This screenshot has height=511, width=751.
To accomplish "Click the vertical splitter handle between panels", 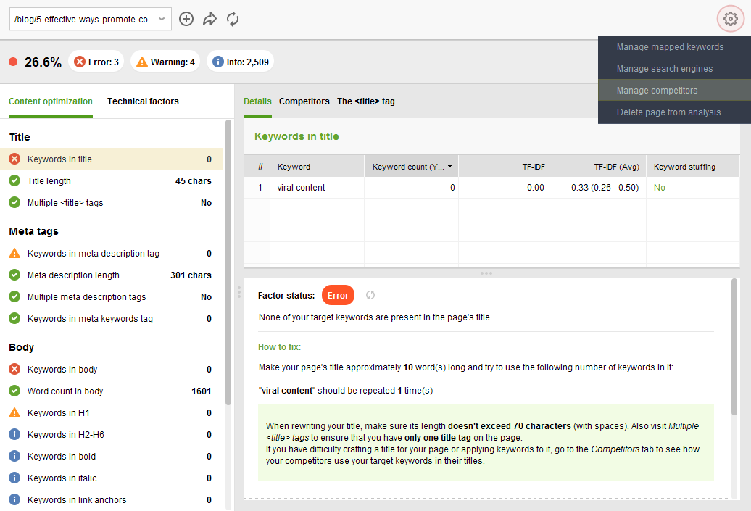I will point(239,292).
